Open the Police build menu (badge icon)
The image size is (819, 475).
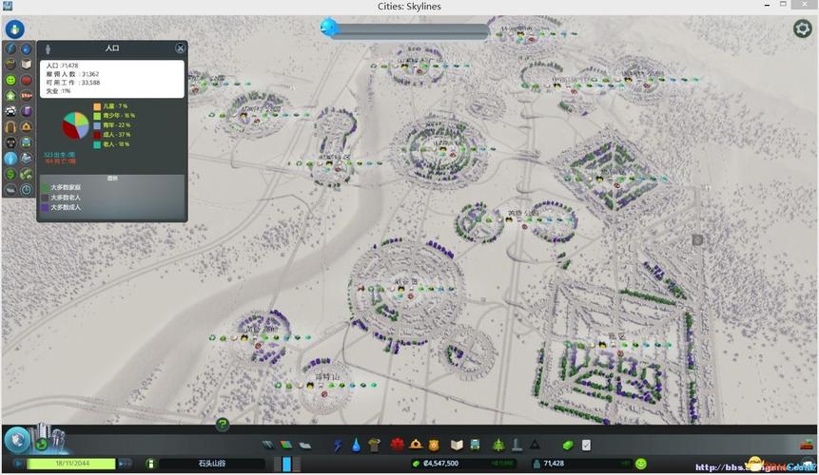pyautogui.click(x=434, y=445)
